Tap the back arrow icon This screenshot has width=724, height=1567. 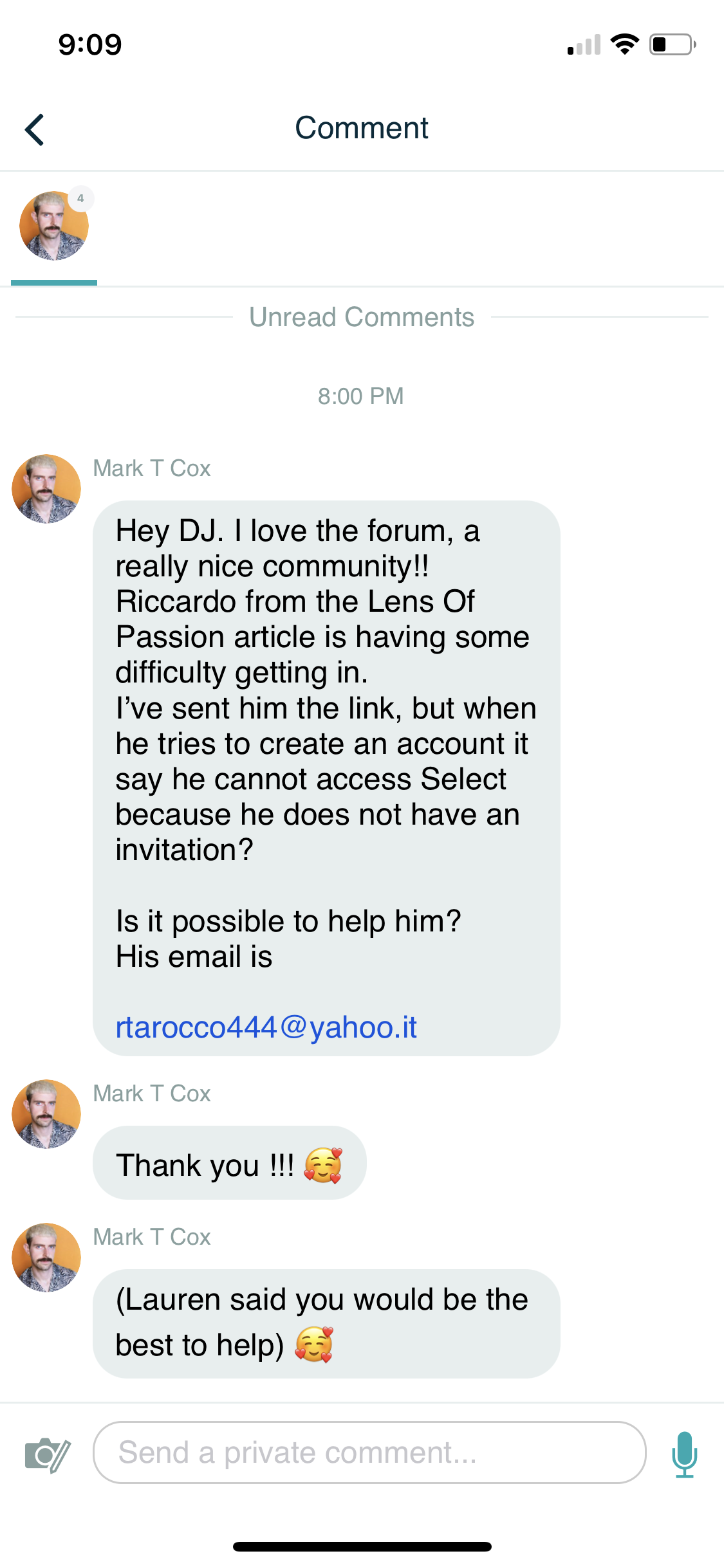[35, 130]
